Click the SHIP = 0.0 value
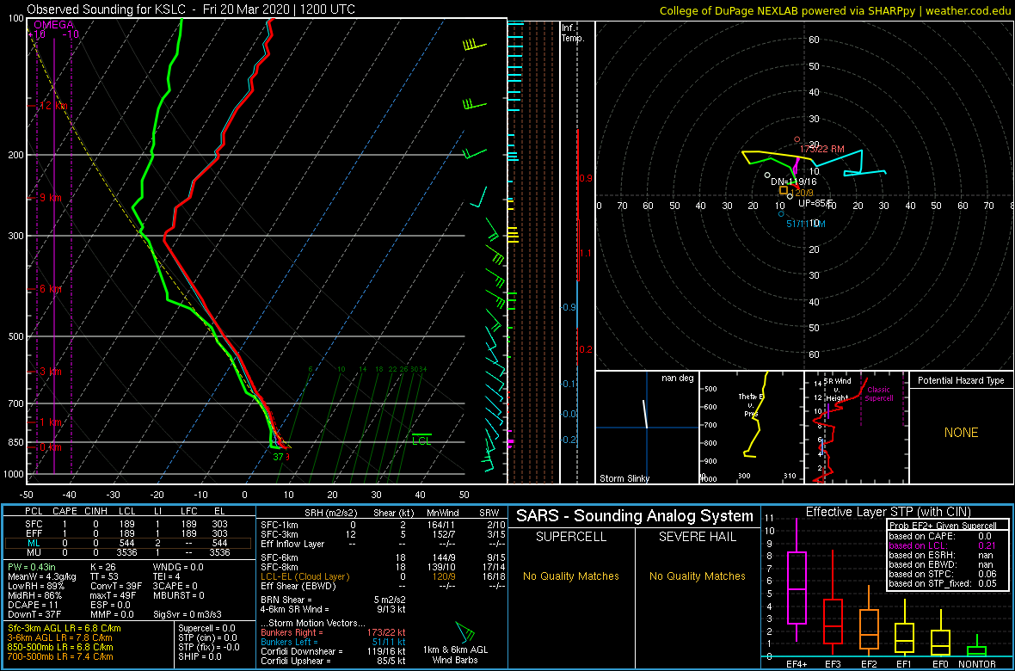 pyautogui.click(x=200, y=656)
